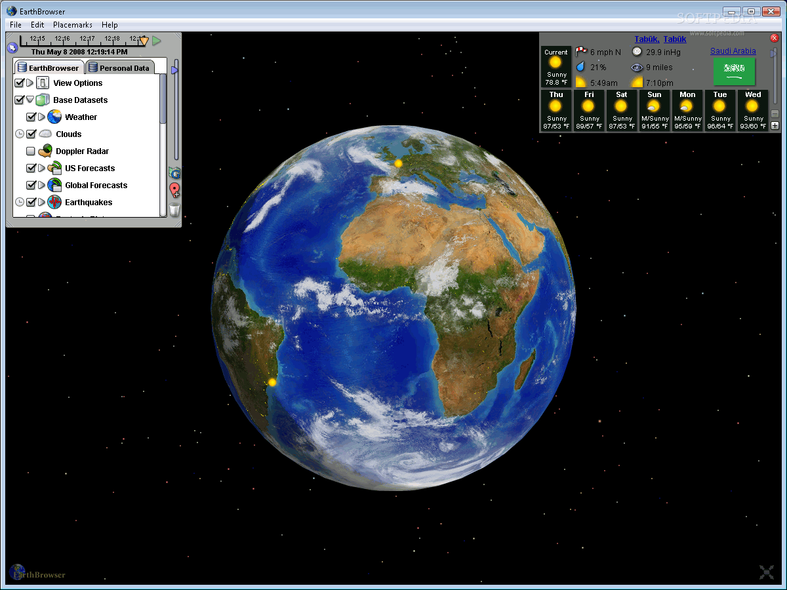Image resolution: width=787 pixels, height=590 pixels.
Task: Click the barometer pressure gauge icon
Action: tap(637, 52)
